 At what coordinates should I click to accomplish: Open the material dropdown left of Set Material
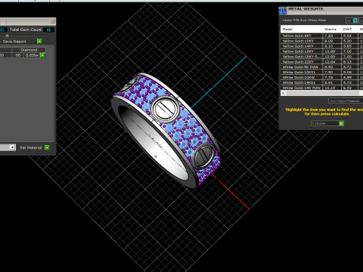pos(12,147)
